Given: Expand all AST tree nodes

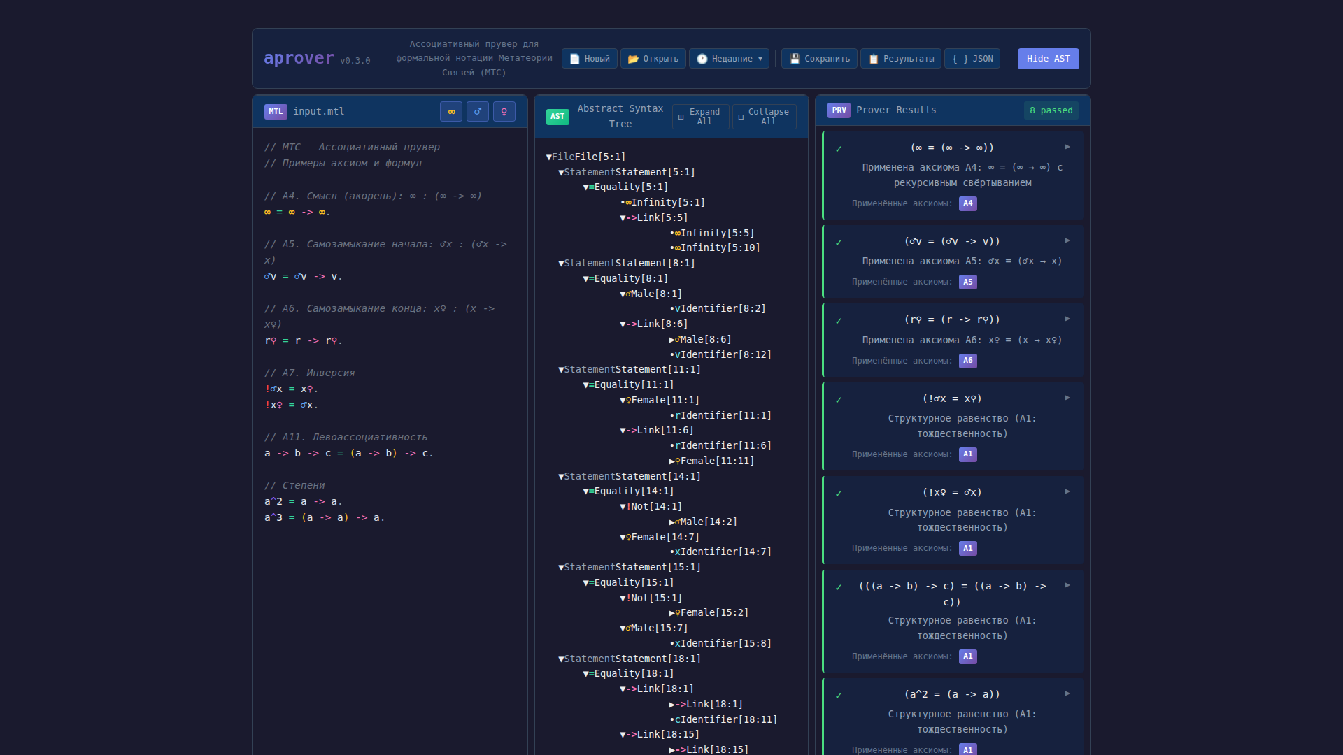Looking at the screenshot, I should (700, 117).
